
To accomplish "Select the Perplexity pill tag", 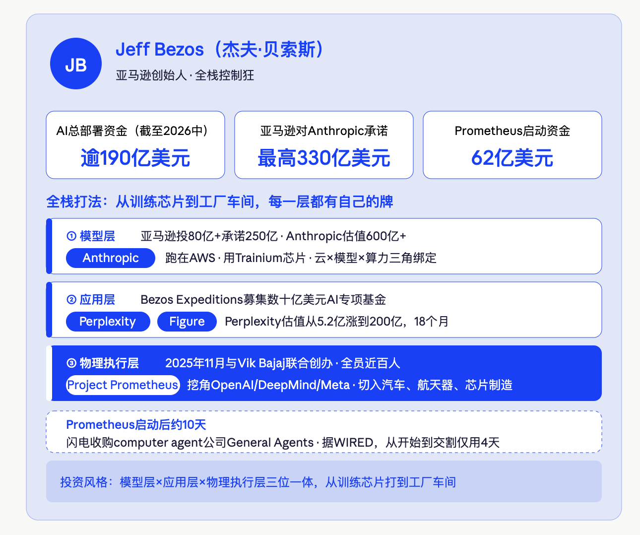I will [x=108, y=322].
